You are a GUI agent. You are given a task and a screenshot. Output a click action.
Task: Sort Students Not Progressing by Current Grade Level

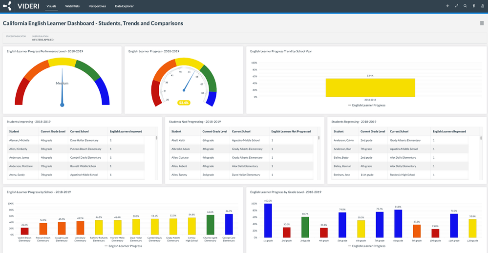coord(215,131)
